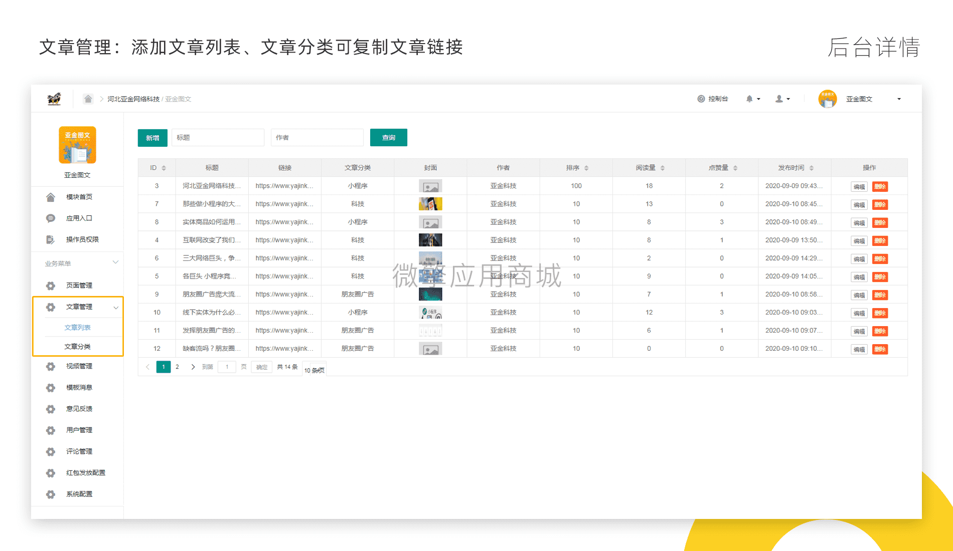Delete the article with ID 6

tap(880, 259)
